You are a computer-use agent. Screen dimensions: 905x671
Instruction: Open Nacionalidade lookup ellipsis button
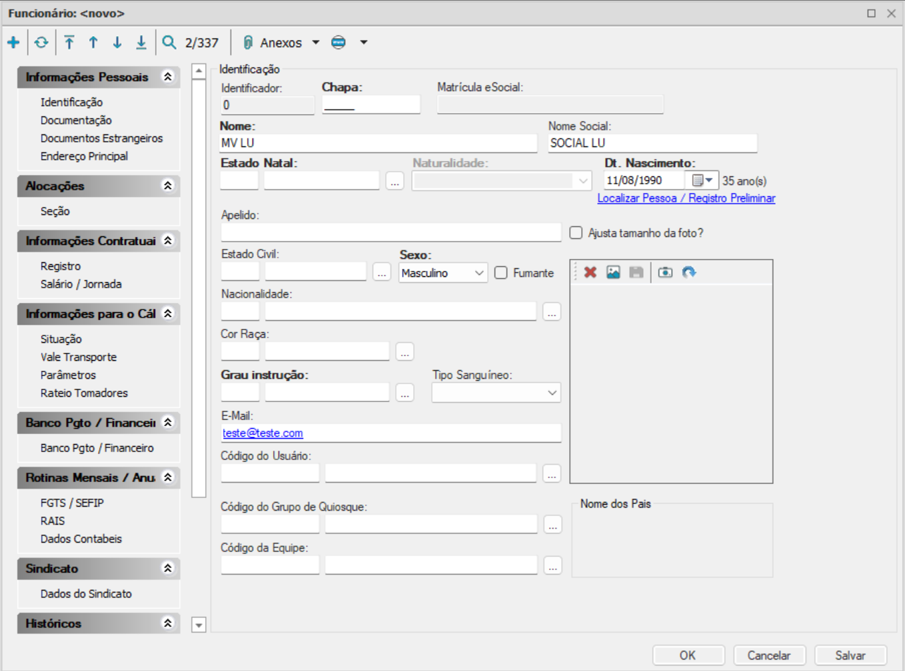pyautogui.click(x=552, y=312)
